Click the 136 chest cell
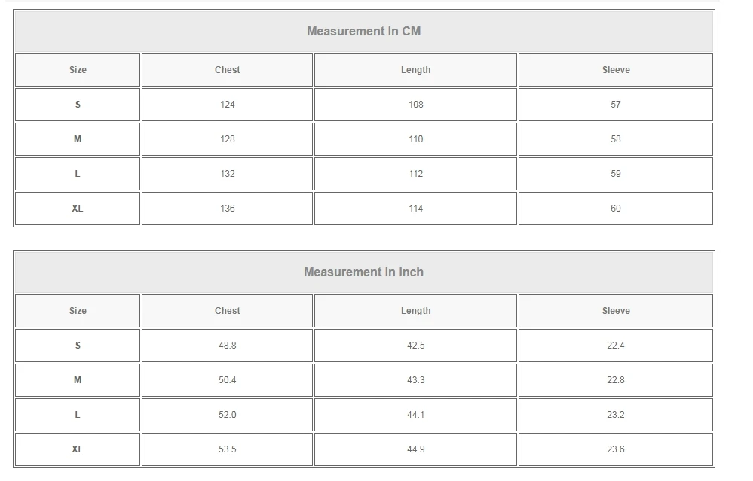 tap(227, 209)
